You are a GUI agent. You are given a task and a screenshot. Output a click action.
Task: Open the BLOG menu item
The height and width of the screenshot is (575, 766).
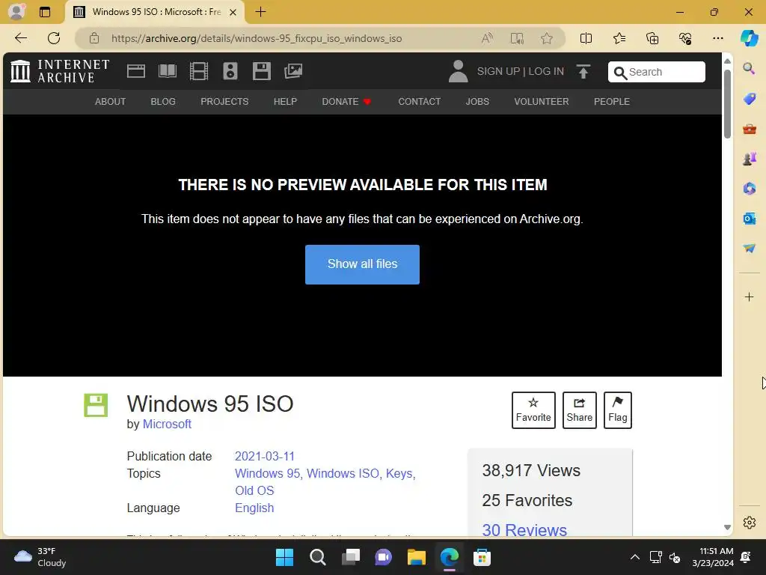pyautogui.click(x=162, y=102)
